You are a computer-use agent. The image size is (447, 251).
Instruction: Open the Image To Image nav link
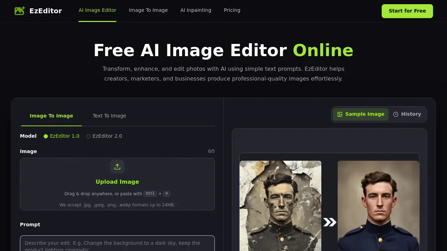pyautogui.click(x=148, y=10)
